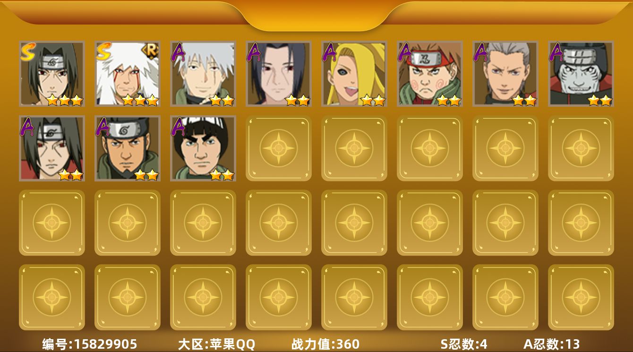
Task: Open the white-haired S-rank ninja card
Action: pyautogui.click(x=128, y=74)
